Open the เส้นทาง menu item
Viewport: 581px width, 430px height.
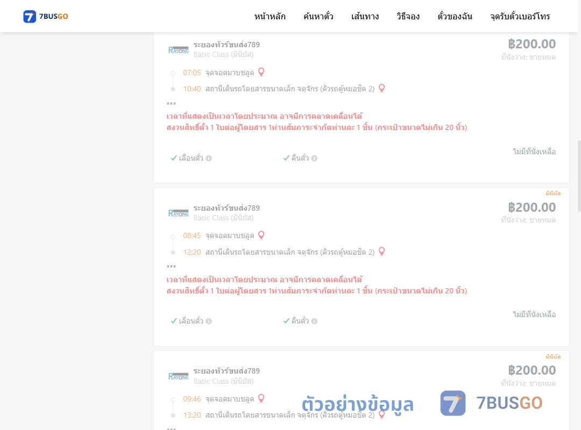[x=365, y=16]
